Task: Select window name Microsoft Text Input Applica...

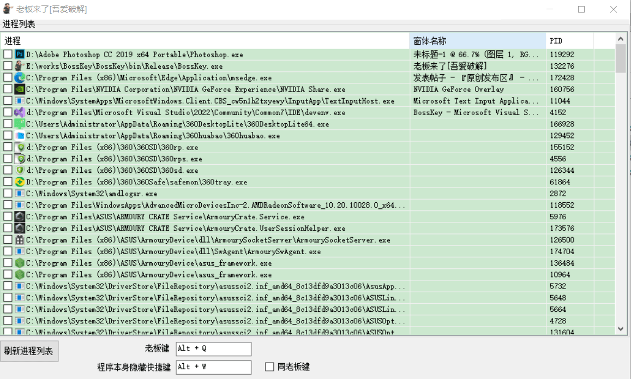Action: (476, 100)
